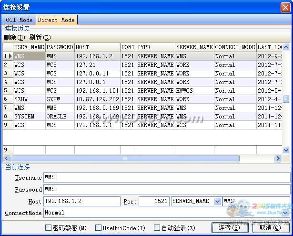The width and height of the screenshot is (293, 236).
Task: Select the SZHW user name cell
Action: (29, 99)
